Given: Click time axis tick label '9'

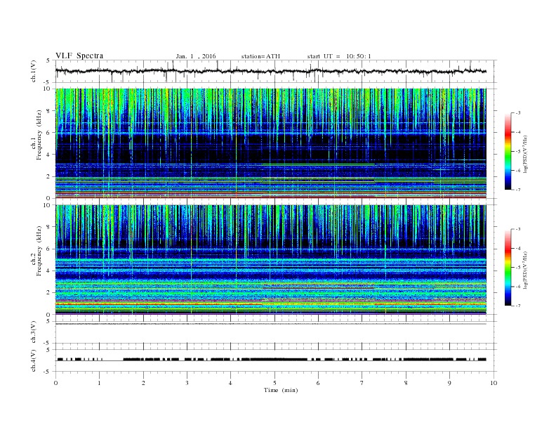Looking at the screenshot, I should 449,383.
